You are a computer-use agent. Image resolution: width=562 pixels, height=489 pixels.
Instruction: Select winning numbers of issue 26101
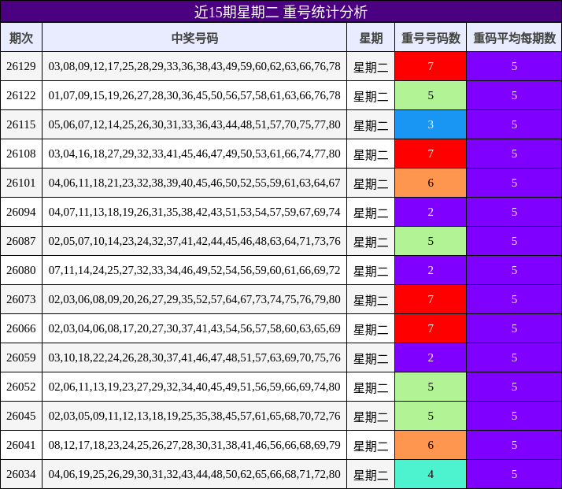[x=194, y=183]
